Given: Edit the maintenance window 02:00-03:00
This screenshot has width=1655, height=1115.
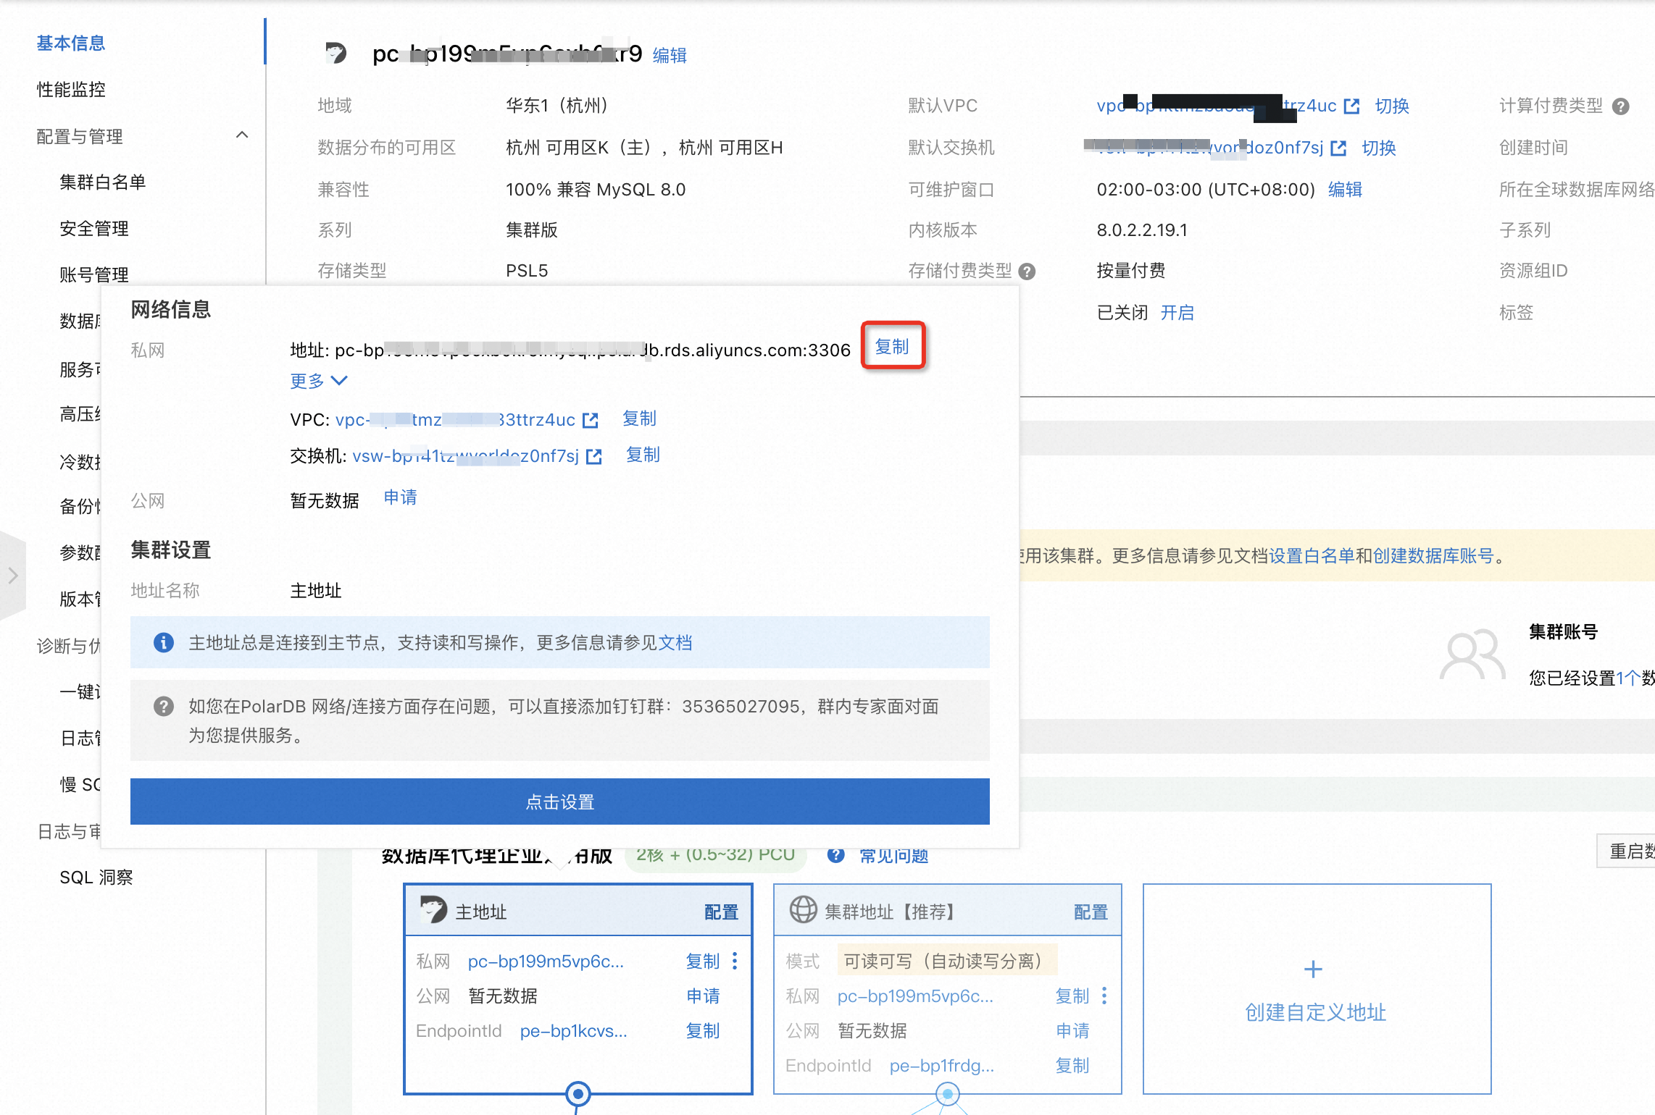Looking at the screenshot, I should [1345, 190].
